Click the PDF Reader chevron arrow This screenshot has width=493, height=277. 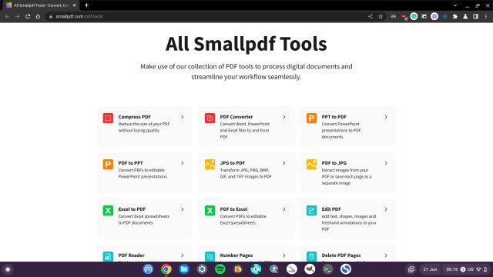click(x=183, y=255)
